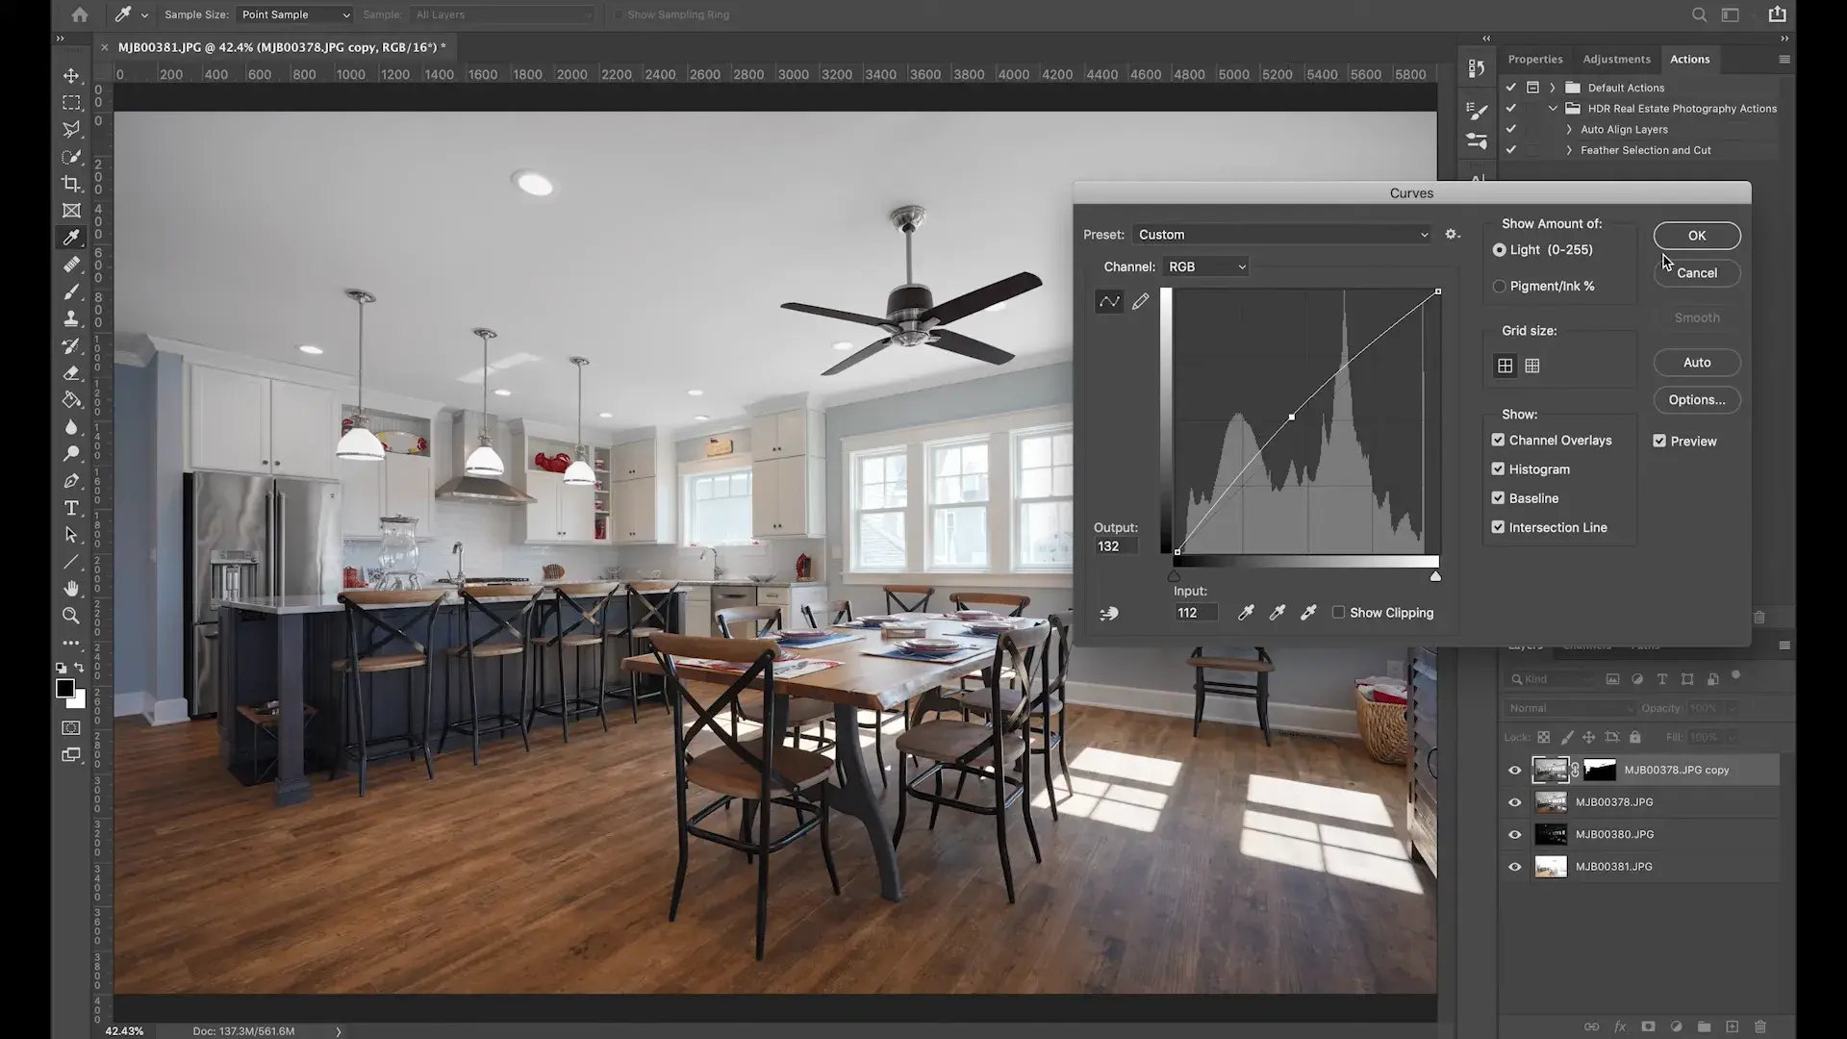
Task: Uncheck the Histogram checkbox
Action: (1498, 469)
